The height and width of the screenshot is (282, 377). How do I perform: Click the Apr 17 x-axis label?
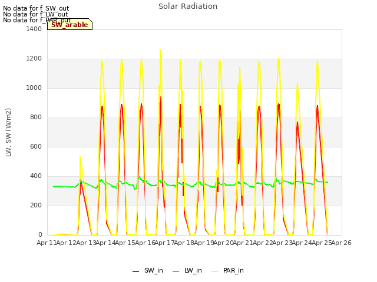(x=164, y=243)
